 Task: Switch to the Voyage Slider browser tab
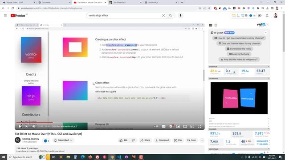coord(18,3)
